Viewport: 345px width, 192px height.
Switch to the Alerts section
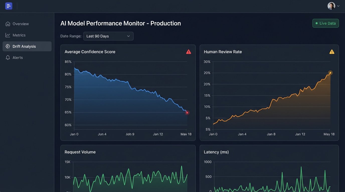click(18, 58)
